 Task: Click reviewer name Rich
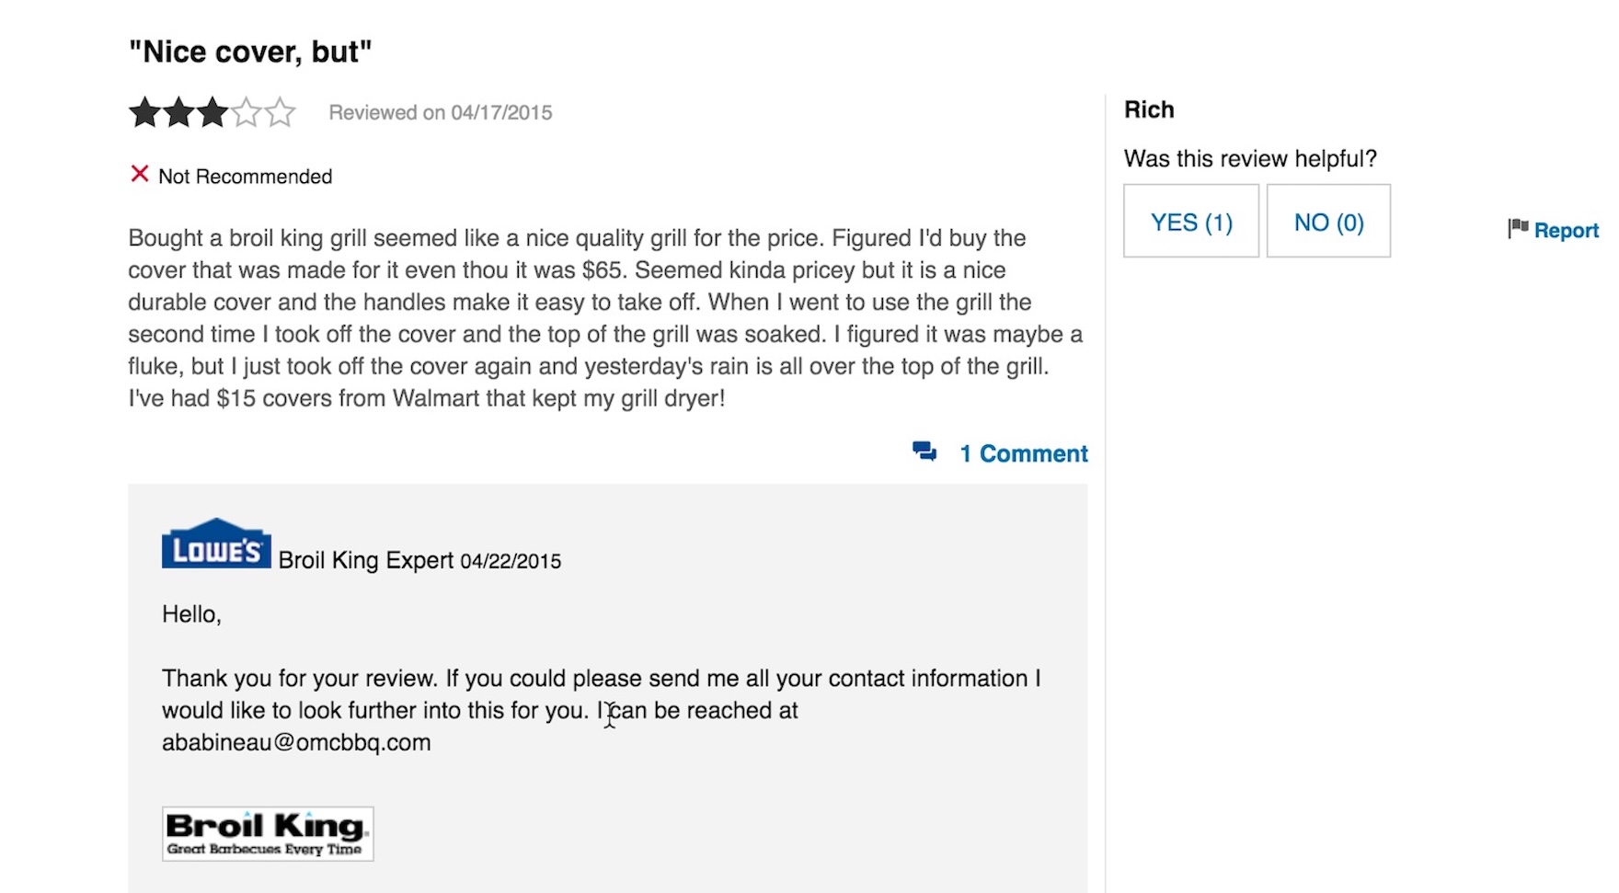[x=1149, y=109]
